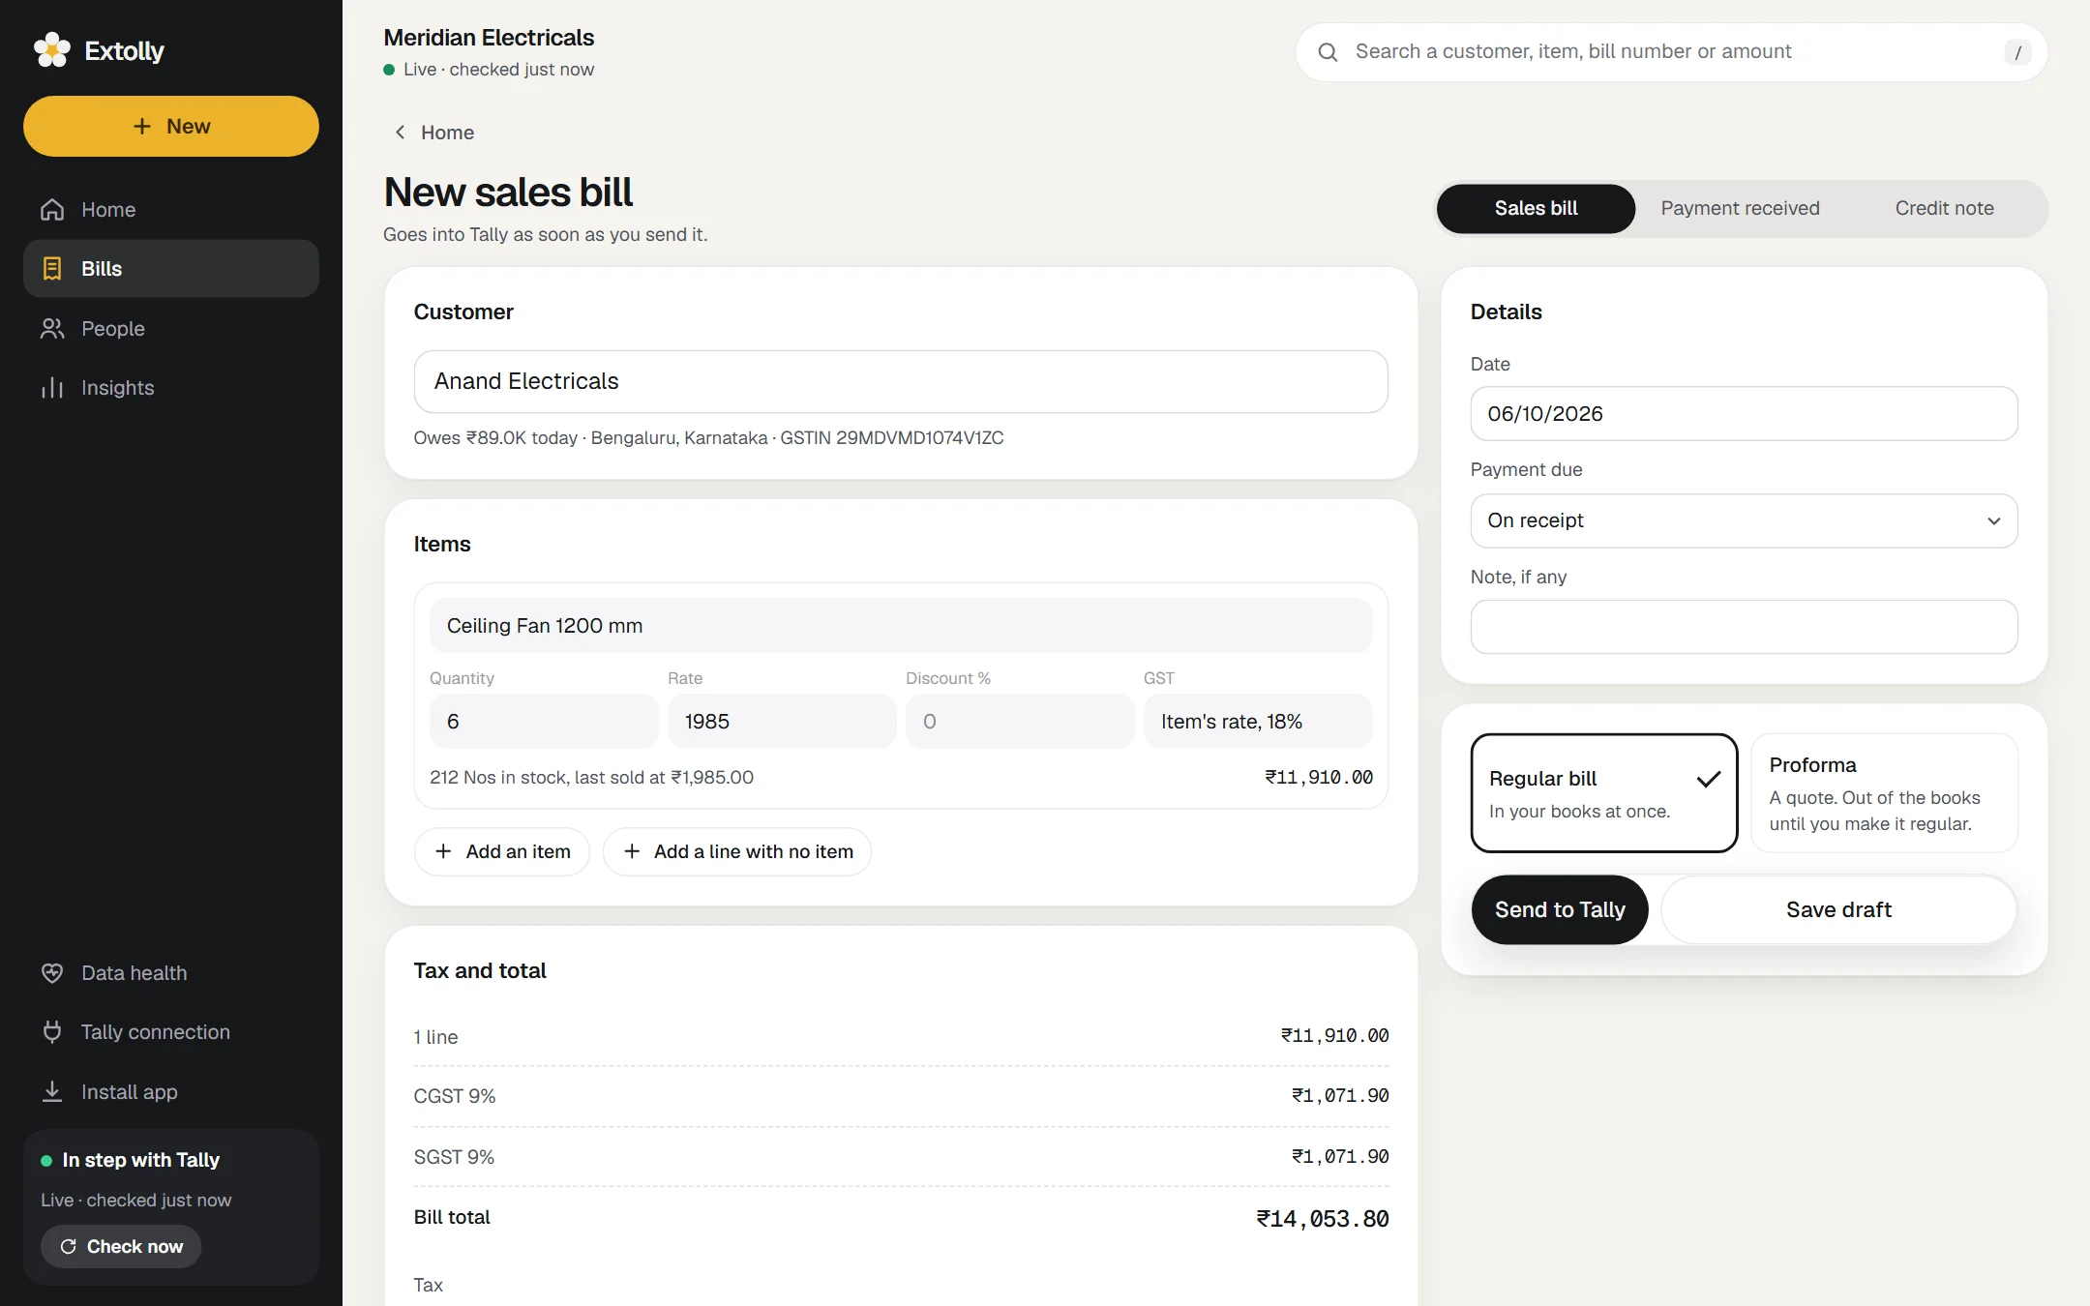Click the People icon in sidebar
This screenshot has width=2090, height=1306.
pyautogui.click(x=52, y=328)
